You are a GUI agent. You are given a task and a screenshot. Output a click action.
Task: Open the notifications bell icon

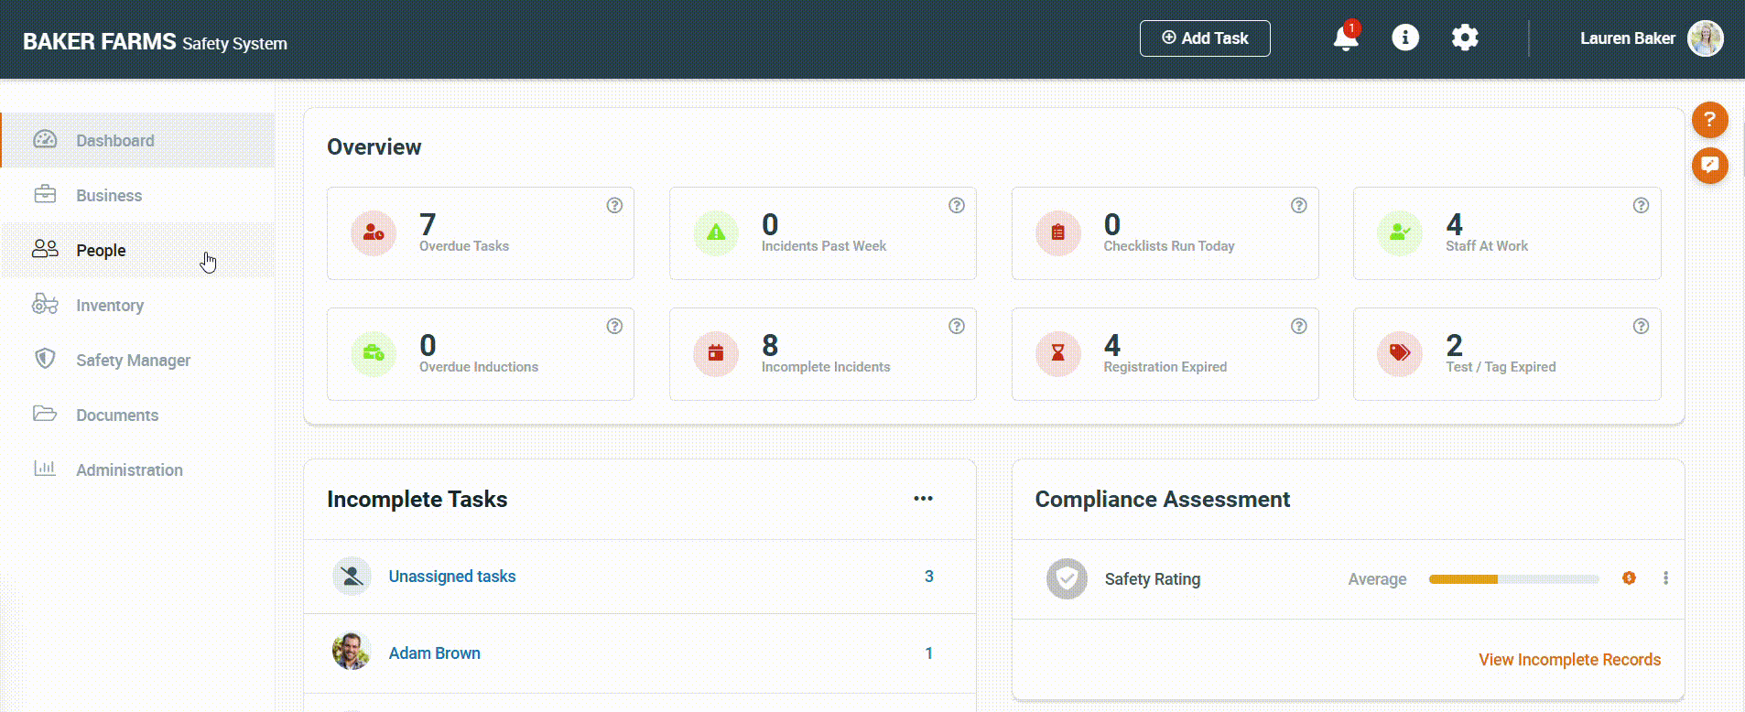(x=1345, y=38)
